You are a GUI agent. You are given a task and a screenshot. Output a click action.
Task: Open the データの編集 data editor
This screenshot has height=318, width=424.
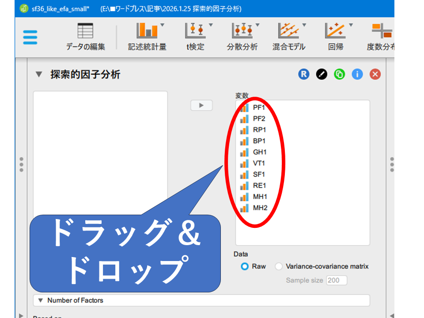point(85,37)
